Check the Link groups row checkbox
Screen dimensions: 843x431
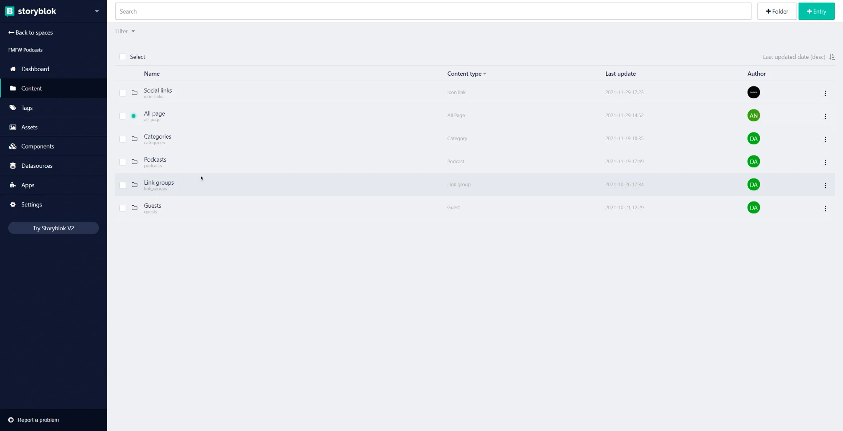pyautogui.click(x=123, y=185)
